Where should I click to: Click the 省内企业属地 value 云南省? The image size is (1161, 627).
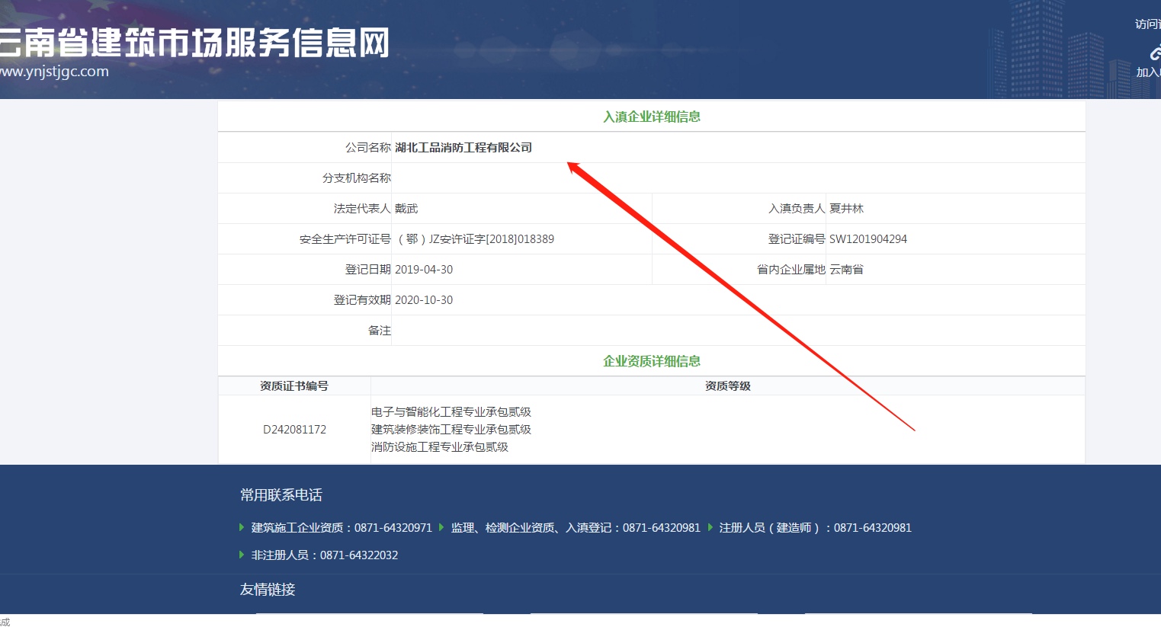point(846,270)
